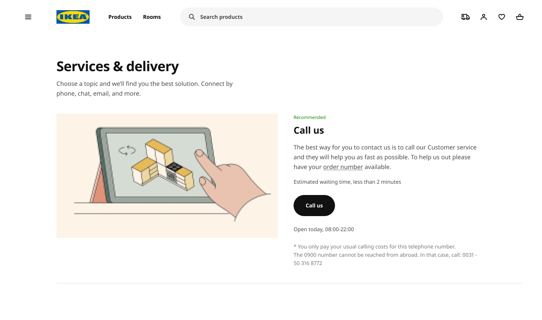View favorites via the heart icon
Viewport: 542px width, 320px height.
[x=502, y=17]
